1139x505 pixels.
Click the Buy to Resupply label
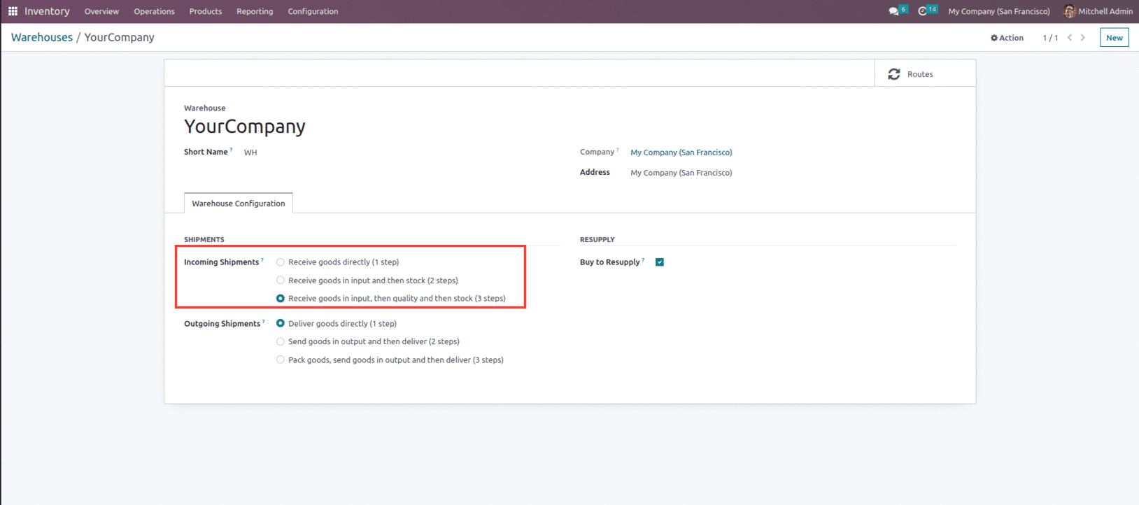point(610,262)
